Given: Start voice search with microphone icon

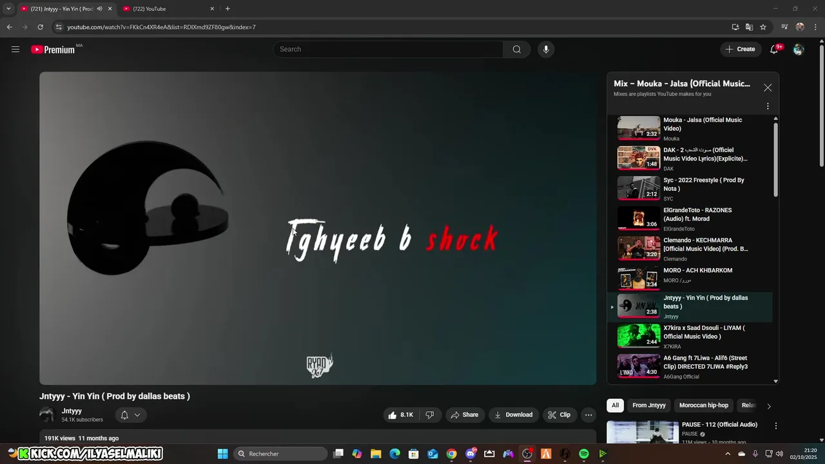Looking at the screenshot, I should coord(546,49).
